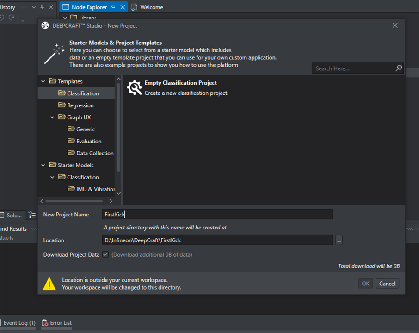
Task: Select the IMU & Vibration tree item
Action: point(76,189)
